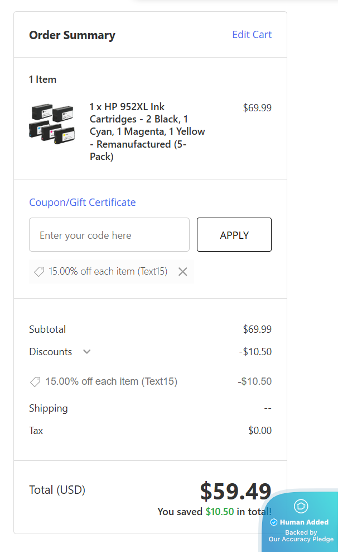This screenshot has height=552, width=338.
Task: Click the tag icon in discount breakdown
Action: (x=35, y=382)
